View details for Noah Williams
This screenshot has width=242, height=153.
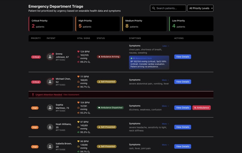(x=183, y=127)
